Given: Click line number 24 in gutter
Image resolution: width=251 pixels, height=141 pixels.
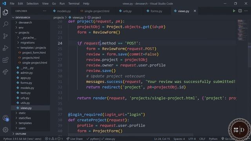Looking at the screenshot, I should click(60, 43).
